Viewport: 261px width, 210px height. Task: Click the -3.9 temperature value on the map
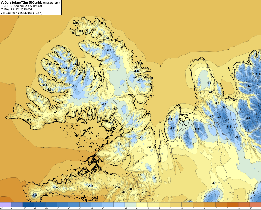point(34,196)
